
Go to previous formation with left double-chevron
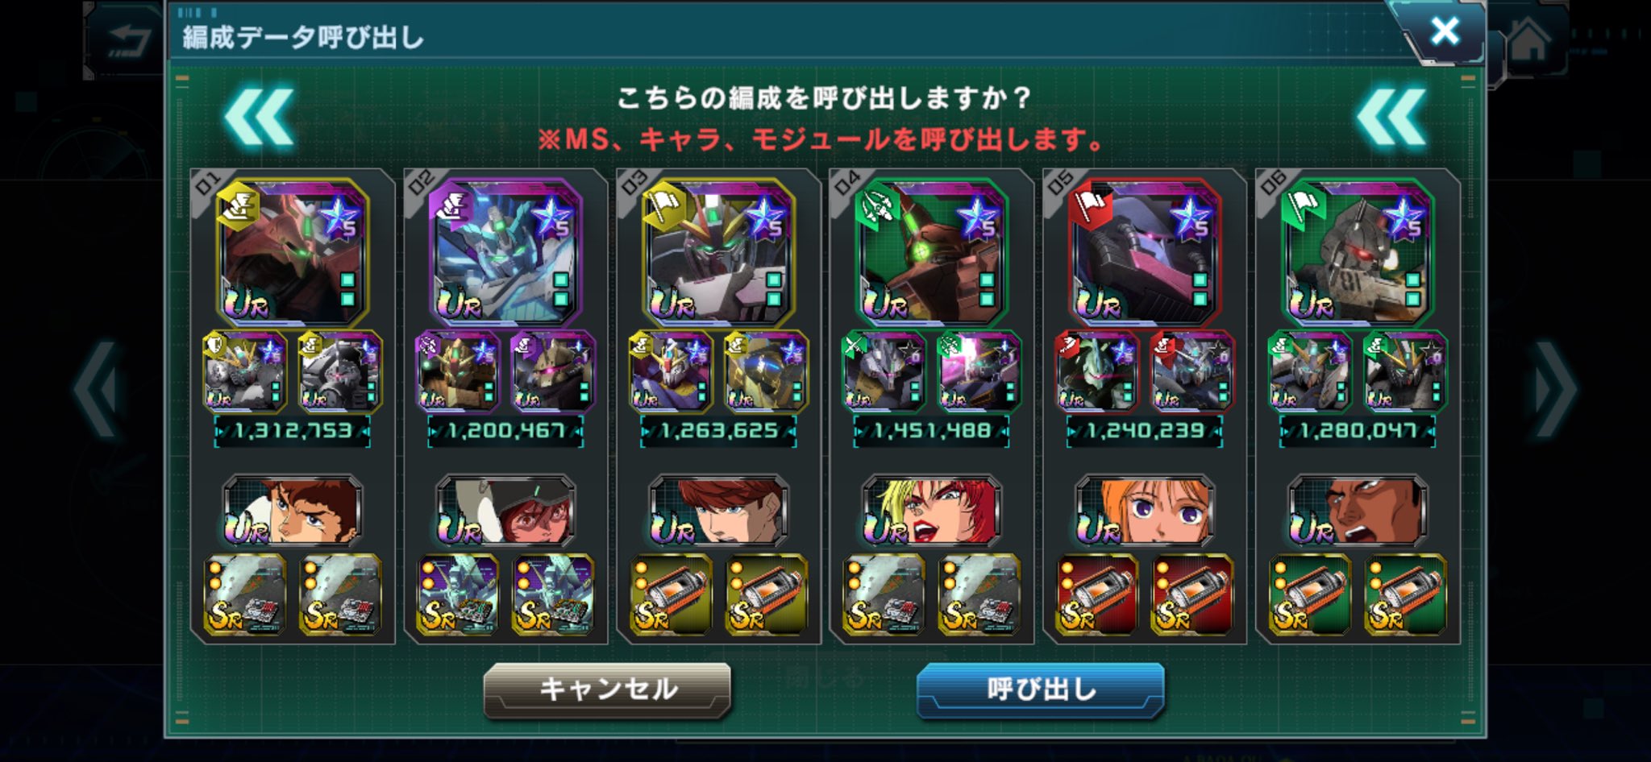coord(259,118)
